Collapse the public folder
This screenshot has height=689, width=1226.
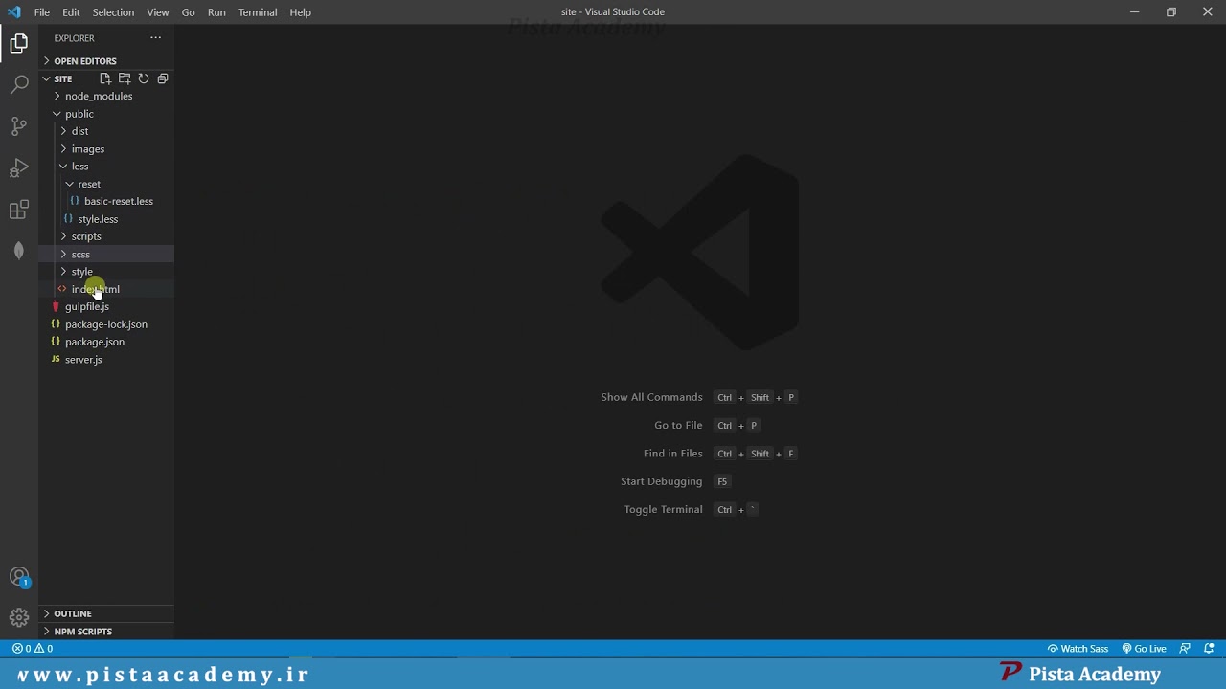click(106, 114)
